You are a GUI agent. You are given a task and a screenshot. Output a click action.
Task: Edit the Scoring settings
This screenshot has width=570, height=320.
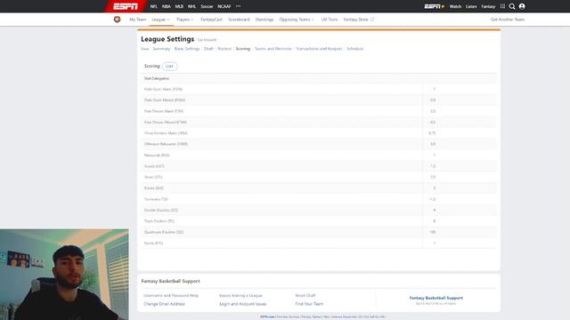tap(169, 66)
